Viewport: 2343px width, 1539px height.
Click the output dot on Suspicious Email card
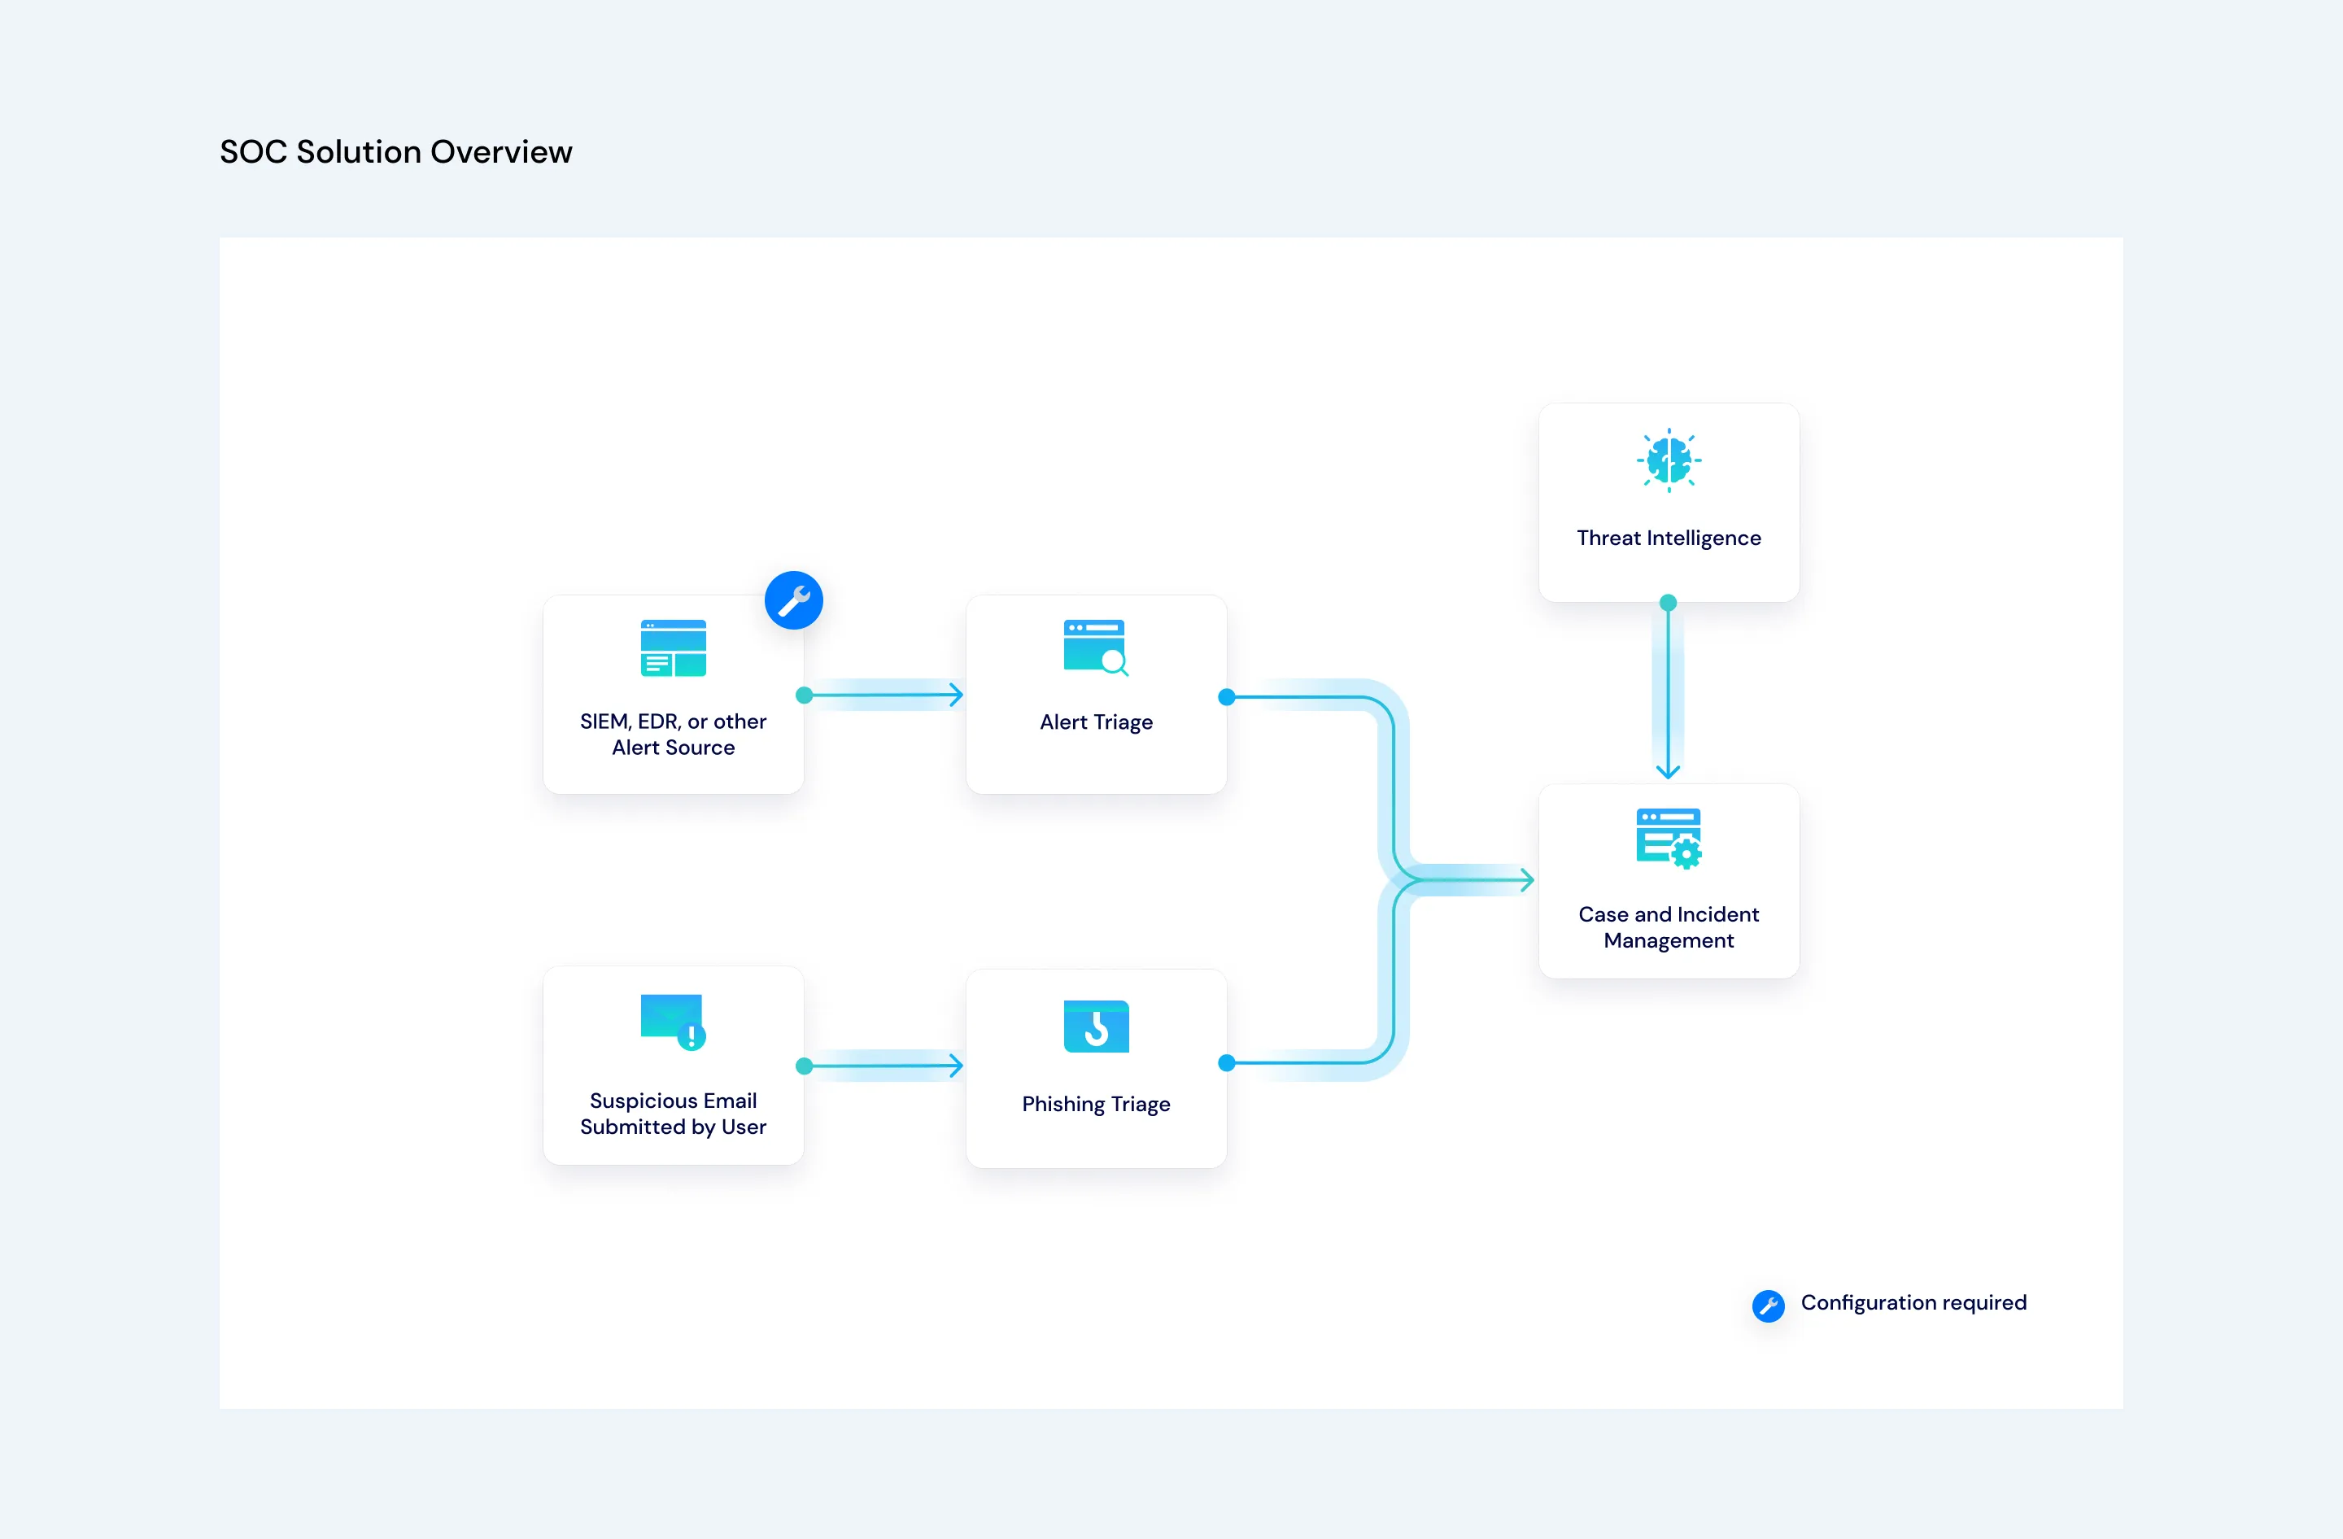point(805,1066)
